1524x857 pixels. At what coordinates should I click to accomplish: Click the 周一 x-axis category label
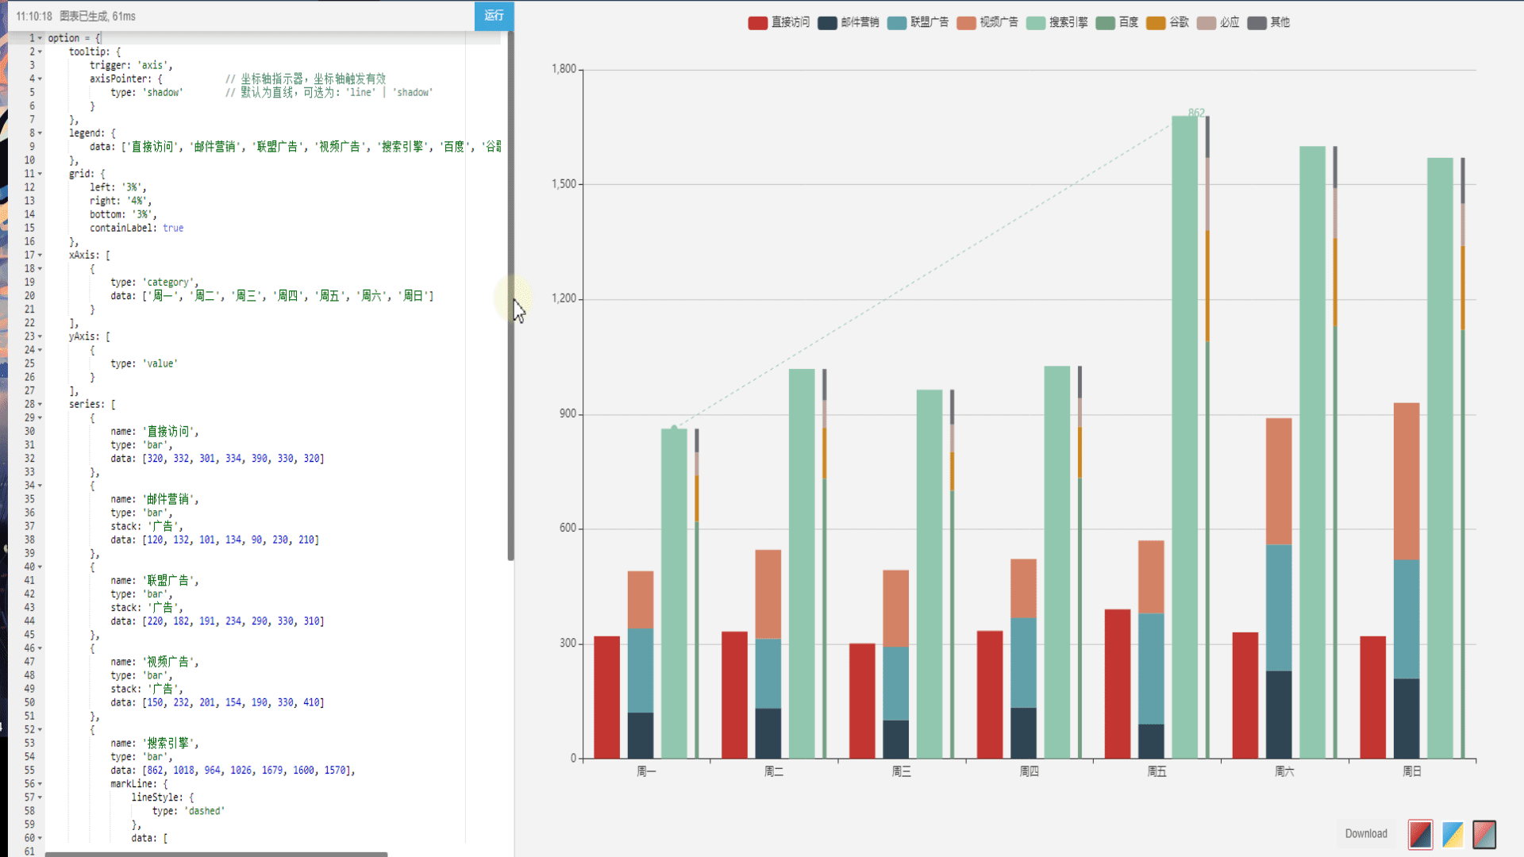coord(646,771)
